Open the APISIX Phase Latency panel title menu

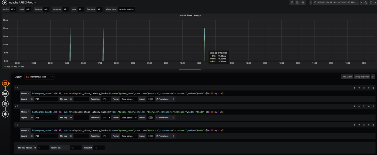point(190,15)
